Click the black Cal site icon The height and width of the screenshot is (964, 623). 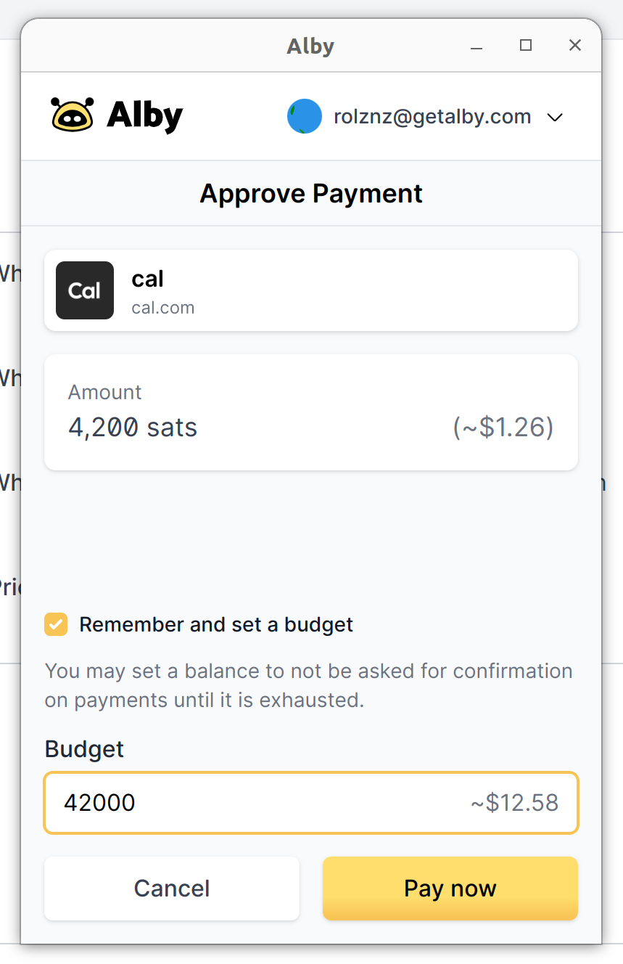pyautogui.click(x=85, y=290)
